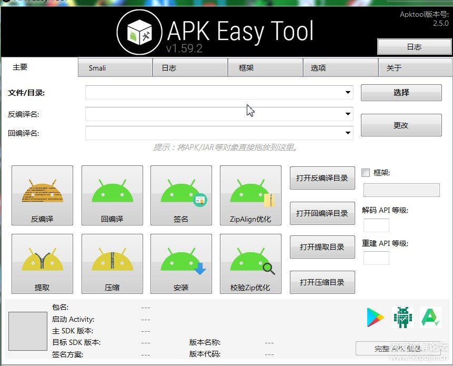This screenshot has height=366, width=453.
Task: Click the 完整 APK 信息 button
Action: (398, 349)
